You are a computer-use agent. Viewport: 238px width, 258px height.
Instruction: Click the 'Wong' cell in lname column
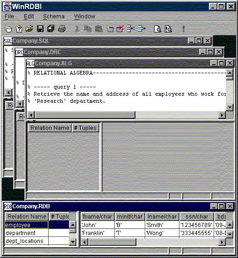[162, 233]
